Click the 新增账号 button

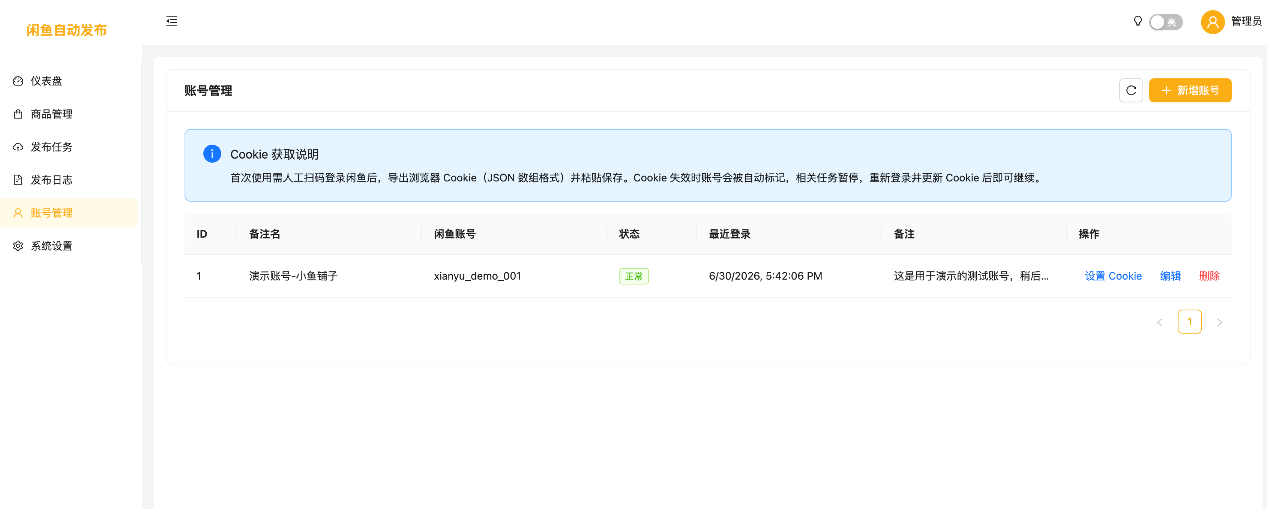click(x=1190, y=90)
